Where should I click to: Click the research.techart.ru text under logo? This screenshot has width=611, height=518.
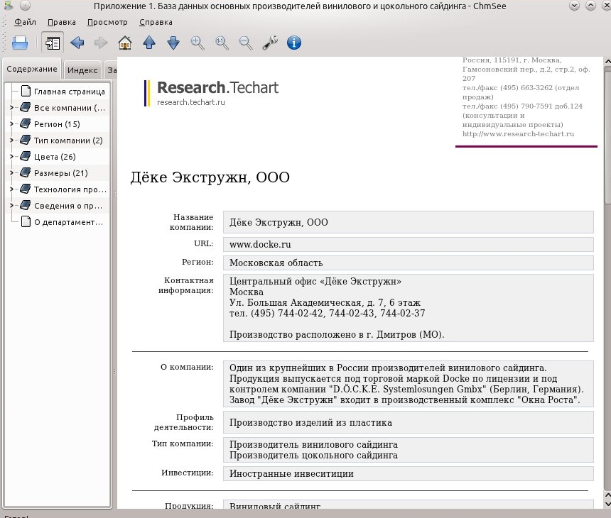coord(191,102)
